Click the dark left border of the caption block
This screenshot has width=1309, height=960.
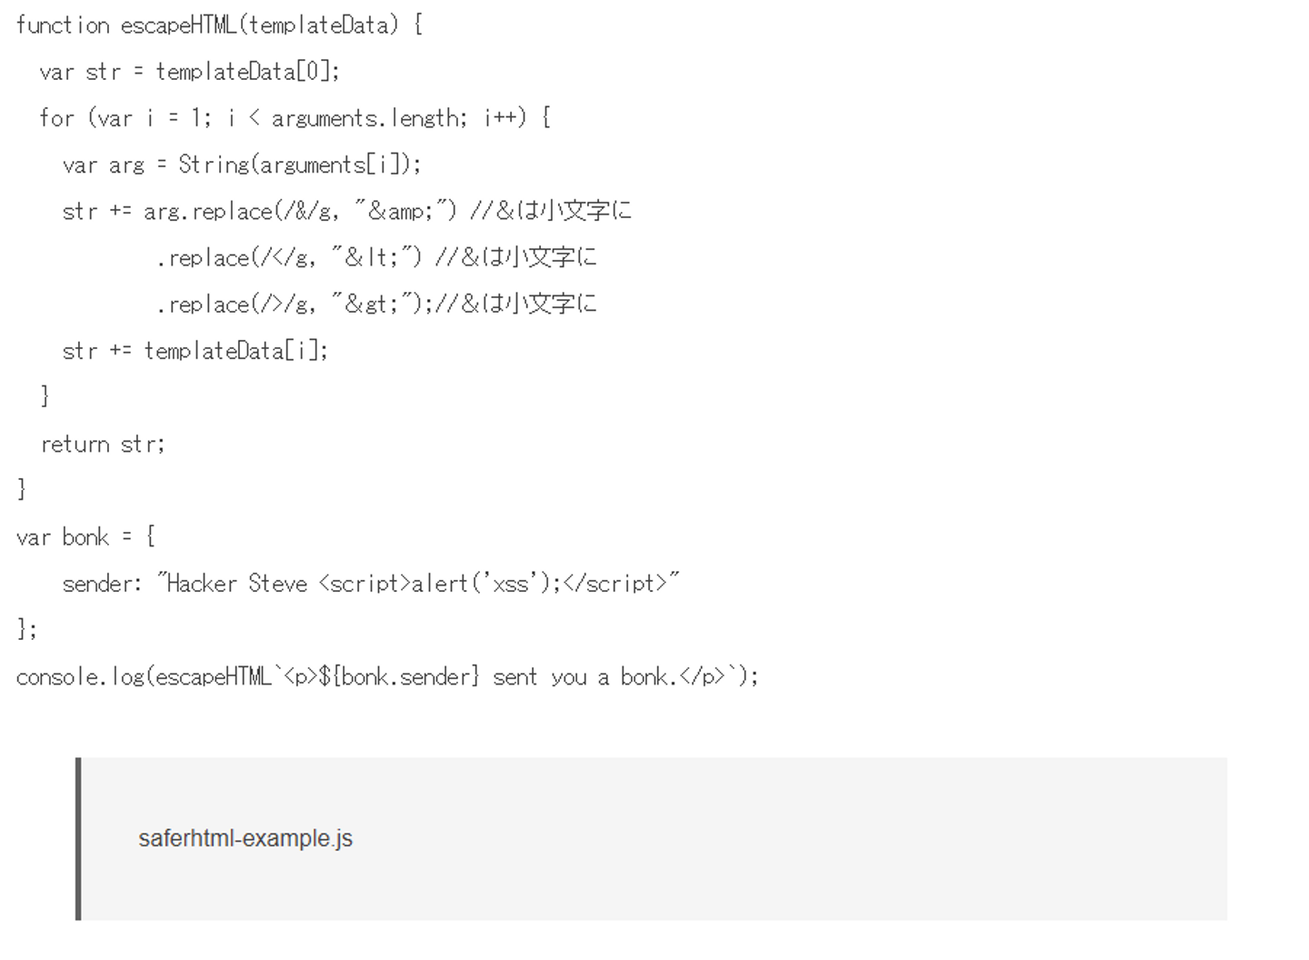point(78,838)
